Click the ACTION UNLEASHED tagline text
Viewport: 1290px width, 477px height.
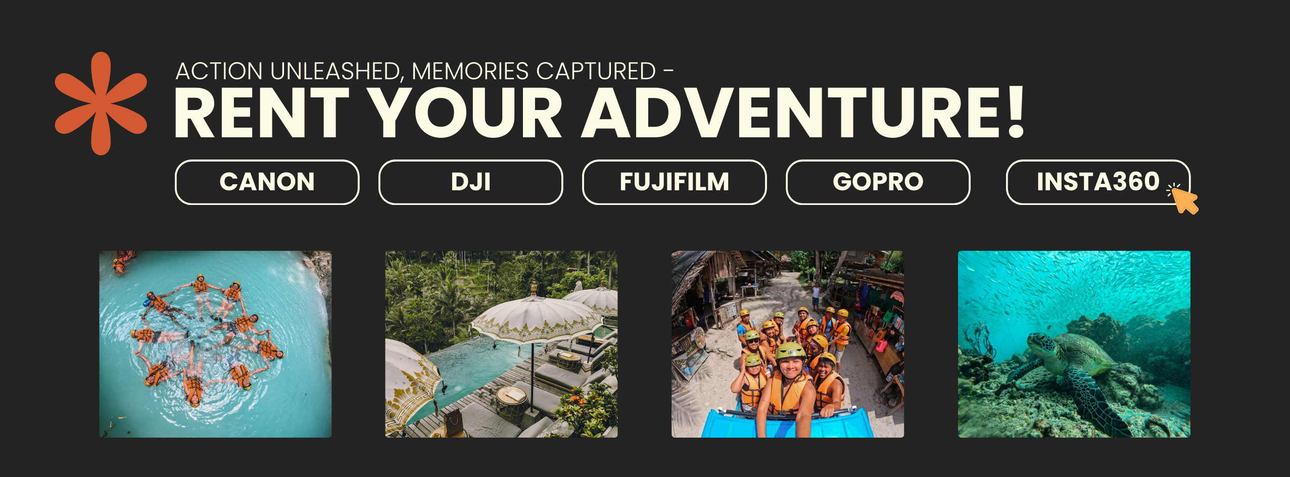[424, 71]
